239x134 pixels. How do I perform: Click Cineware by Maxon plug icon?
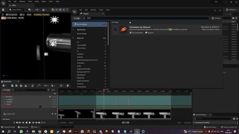coord(123,29)
